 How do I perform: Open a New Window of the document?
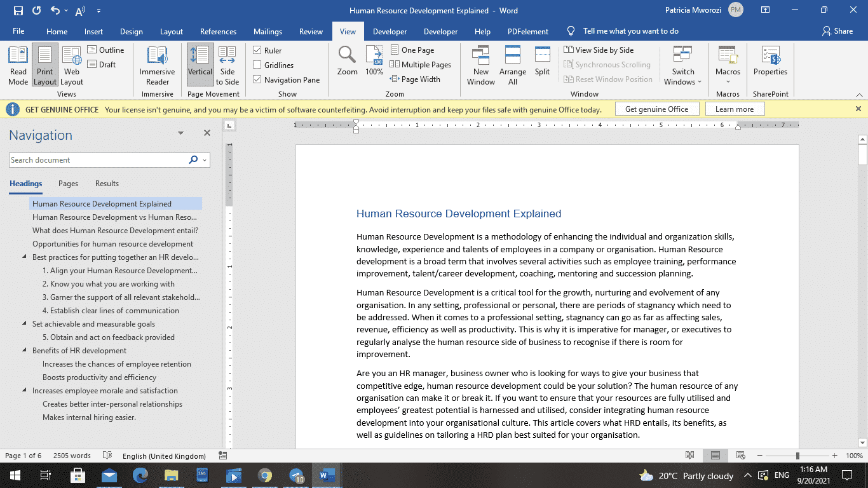pyautogui.click(x=481, y=64)
